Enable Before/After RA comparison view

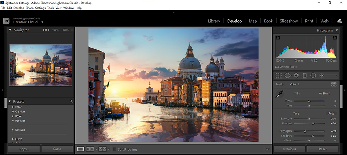point(90,149)
